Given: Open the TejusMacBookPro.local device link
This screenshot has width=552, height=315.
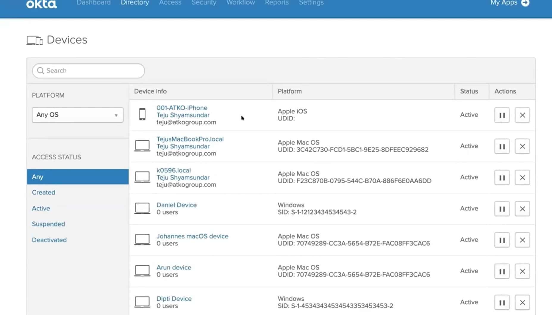Looking at the screenshot, I should (x=190, y=139).
